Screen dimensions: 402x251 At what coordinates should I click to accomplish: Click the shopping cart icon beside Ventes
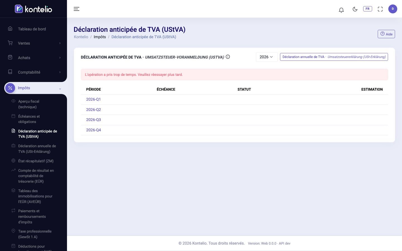point(10,43)
